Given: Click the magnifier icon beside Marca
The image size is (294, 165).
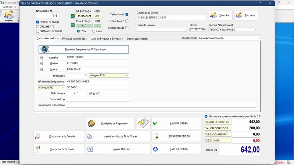Looking at the screenshot, I should pos(42,69).
